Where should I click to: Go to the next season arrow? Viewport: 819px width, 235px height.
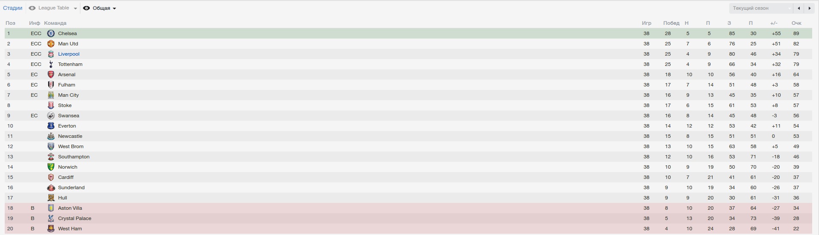point(809,8)
